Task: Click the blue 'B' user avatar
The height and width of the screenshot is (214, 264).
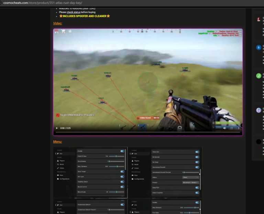Action: click(258, 48)
